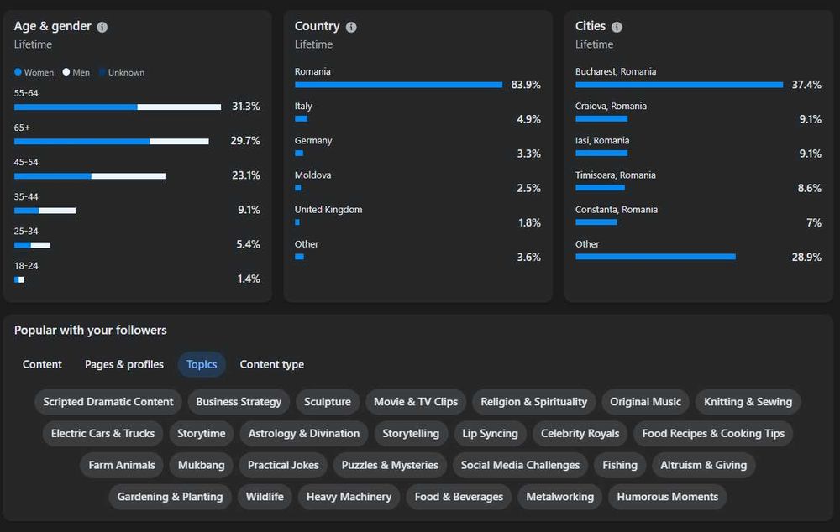The image size is (840, 532).
Task: Open the Lip Syncing topic
Action: 491,434
